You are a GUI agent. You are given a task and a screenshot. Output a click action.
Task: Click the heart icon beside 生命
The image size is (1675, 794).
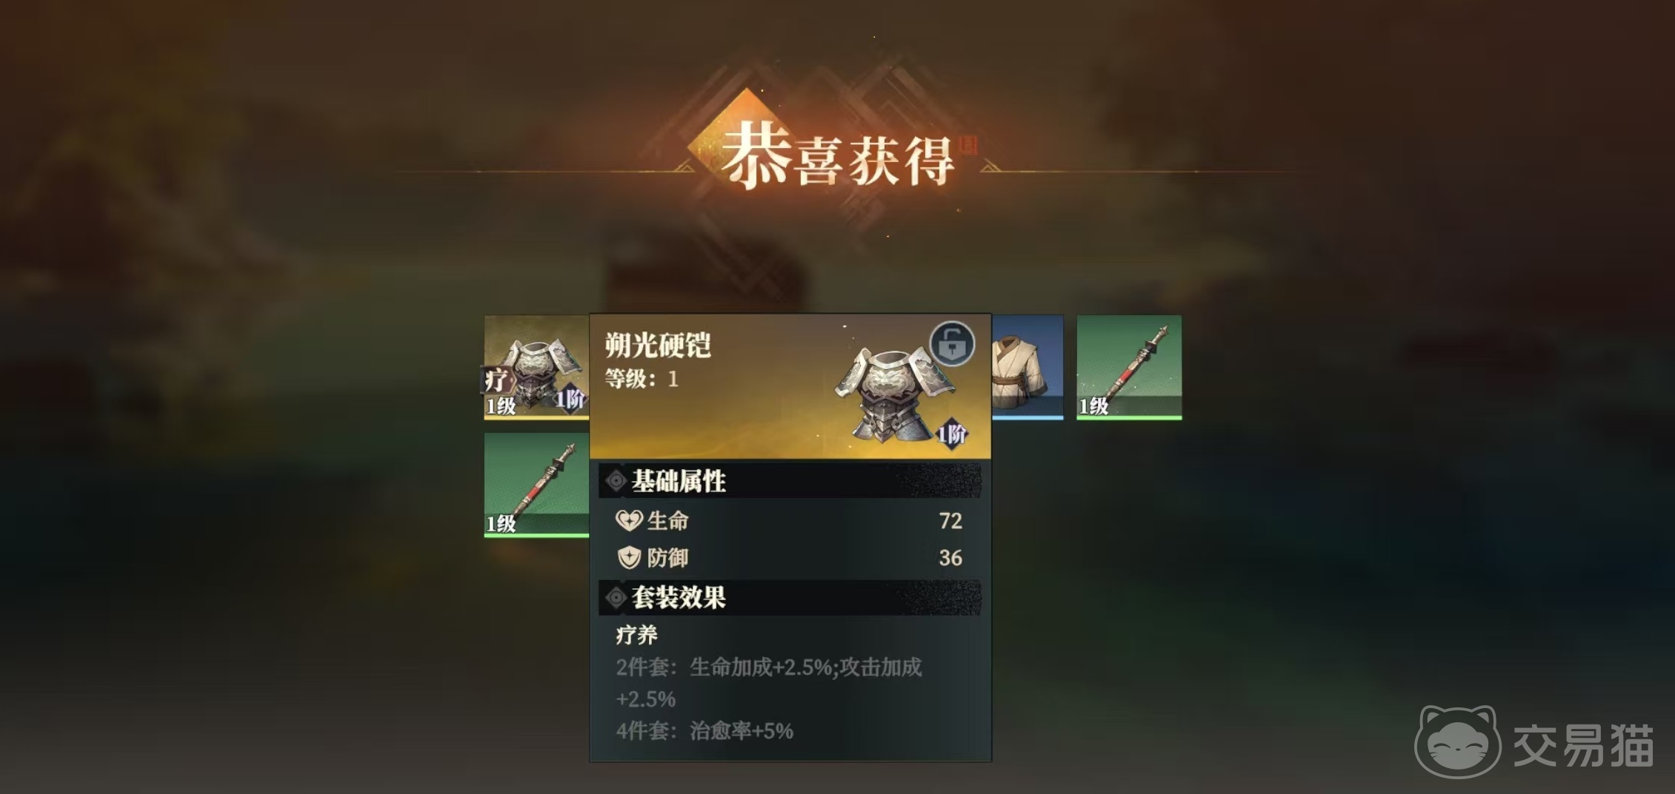pyautogui.click(x=629, y=521)
